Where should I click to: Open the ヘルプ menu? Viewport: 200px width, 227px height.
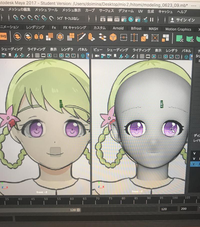click(x=182, y=12)
